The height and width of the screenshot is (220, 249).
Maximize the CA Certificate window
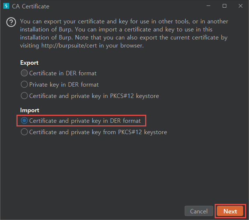[x=225, y=6]
